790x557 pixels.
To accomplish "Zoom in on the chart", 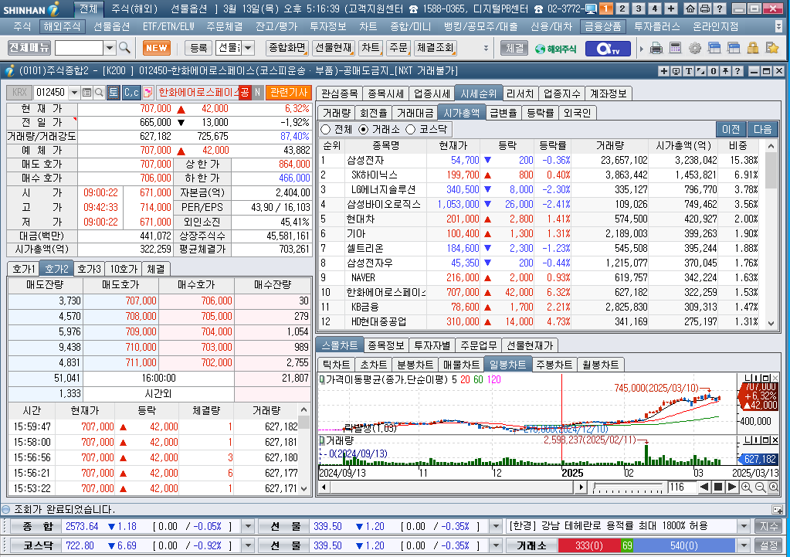I will pos(746,487).
